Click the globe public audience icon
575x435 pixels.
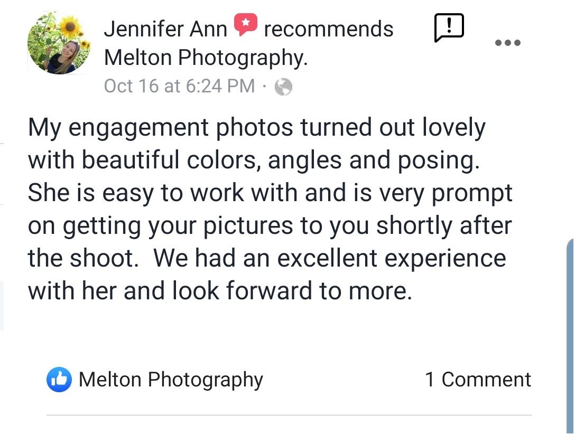click(284, 87)
